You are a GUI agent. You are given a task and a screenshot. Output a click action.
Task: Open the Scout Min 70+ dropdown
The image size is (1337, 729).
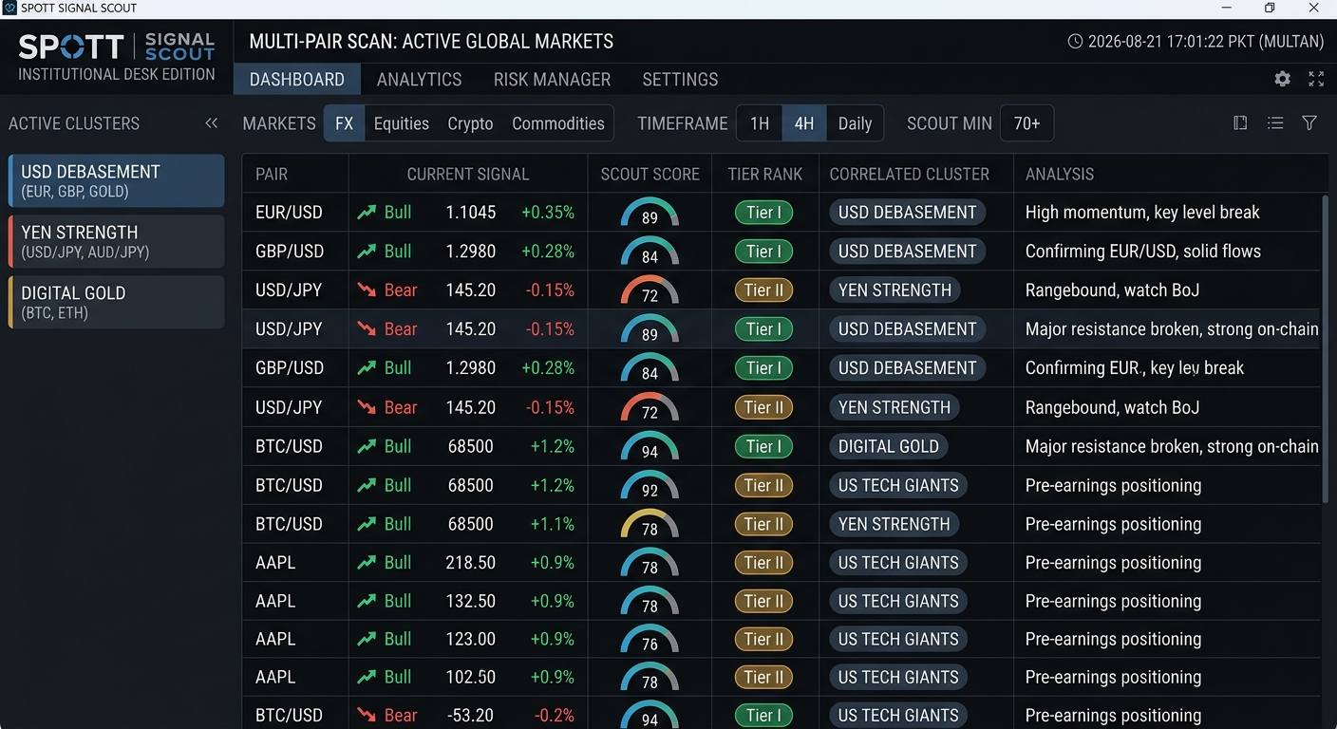coord(1026,123)
